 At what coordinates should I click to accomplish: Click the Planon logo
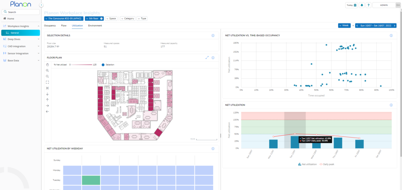(21, 4)
